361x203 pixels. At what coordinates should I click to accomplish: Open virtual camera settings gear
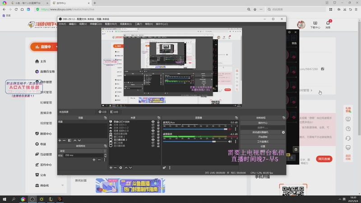pos(283,132)
